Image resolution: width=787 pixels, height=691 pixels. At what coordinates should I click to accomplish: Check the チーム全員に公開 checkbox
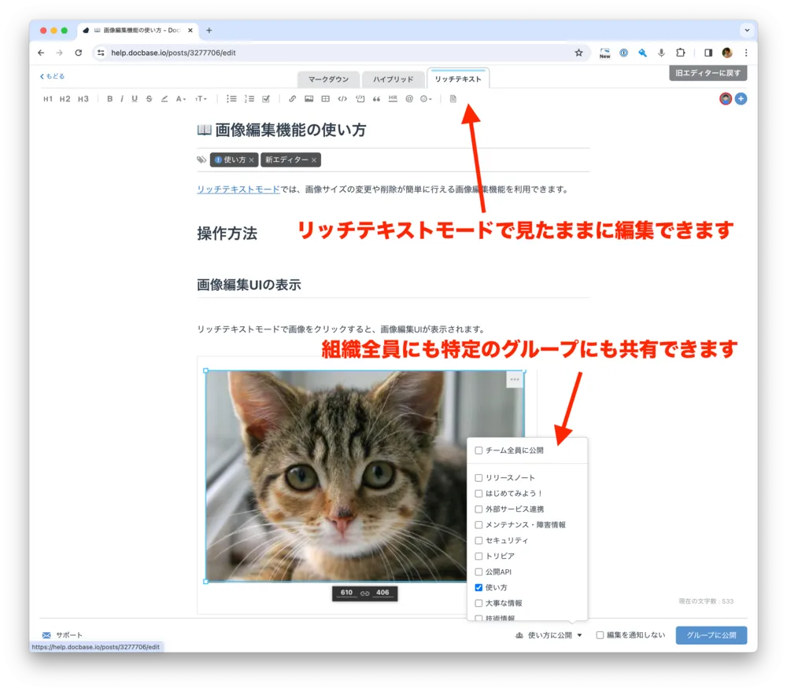coord(478,450)
